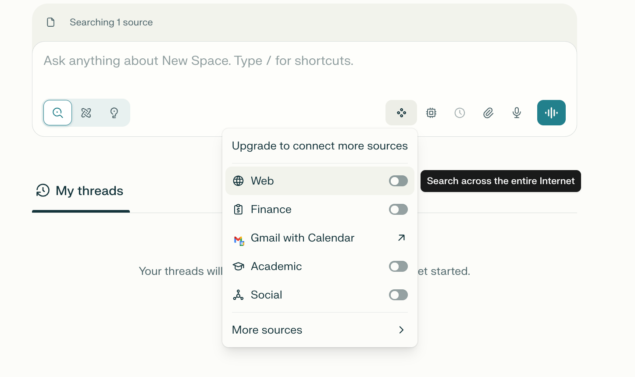Screen dimensions: 635x377
Task: Open the Gmail with Calendar connector arrow
Action: pyautogui.click(x=401, y=238)
